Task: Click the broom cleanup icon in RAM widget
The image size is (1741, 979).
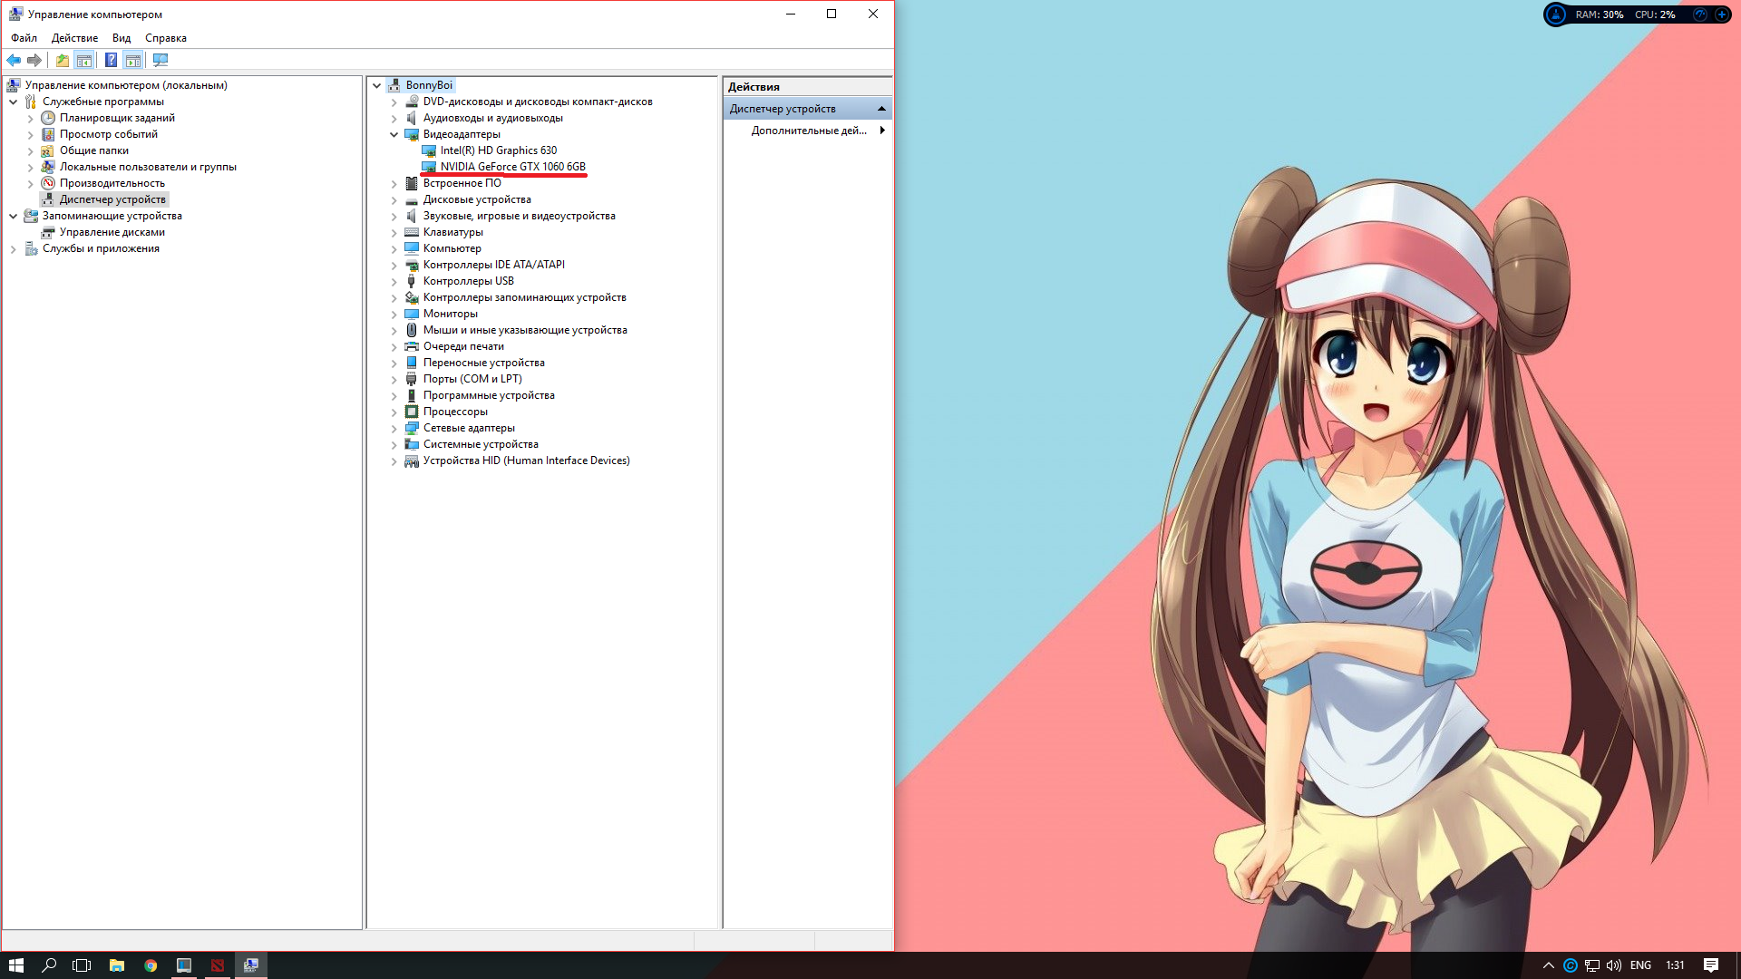Action: 1556,15
